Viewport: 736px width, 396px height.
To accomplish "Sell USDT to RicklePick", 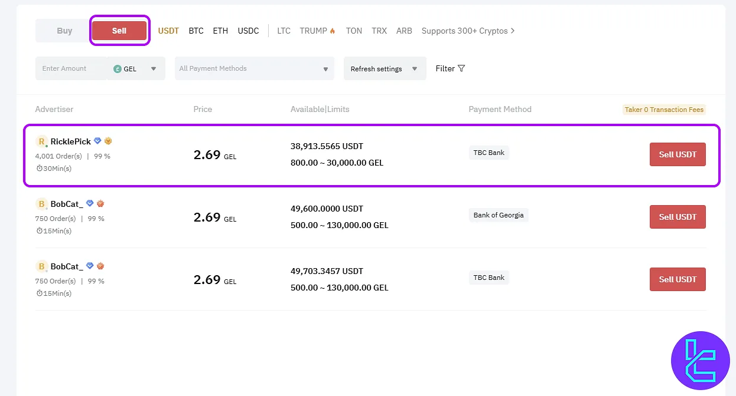I will [x=678, y=154].
